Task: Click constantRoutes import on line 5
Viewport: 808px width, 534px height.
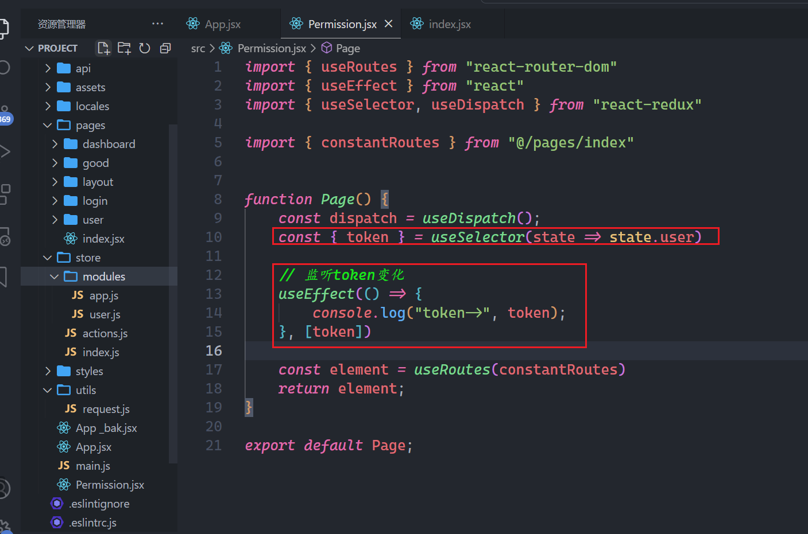Action: 380,142
